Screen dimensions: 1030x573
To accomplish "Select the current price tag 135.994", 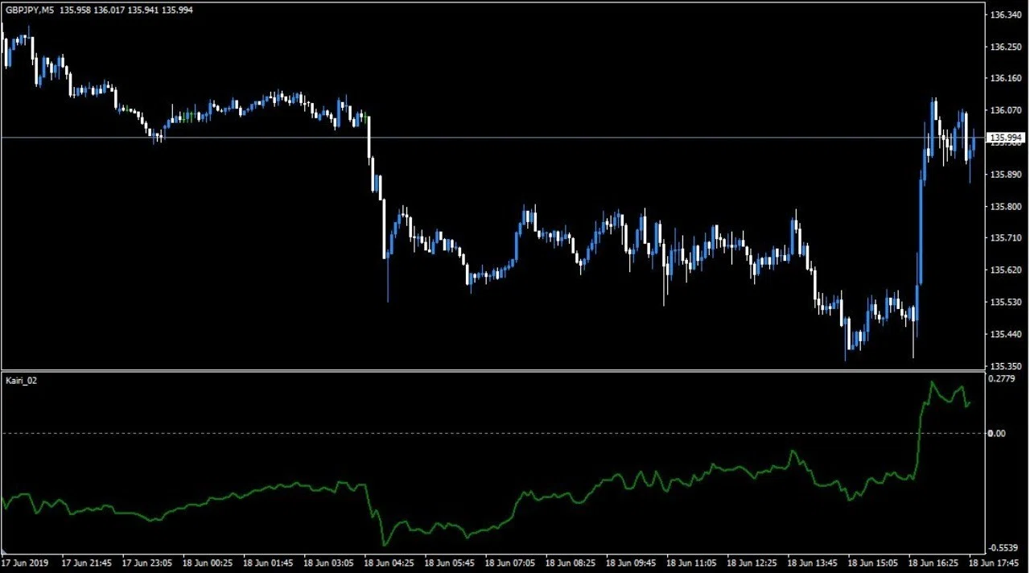I will click(1006, 138).
